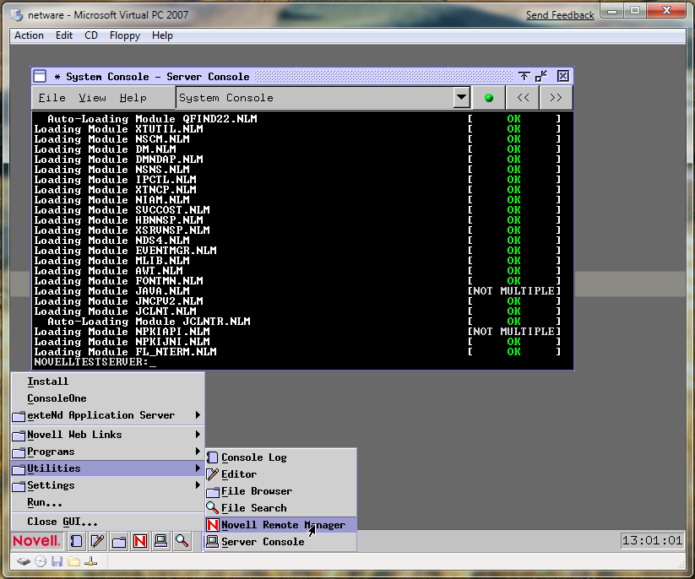Click the green status indicator button
695x579 pixels.
489,98
